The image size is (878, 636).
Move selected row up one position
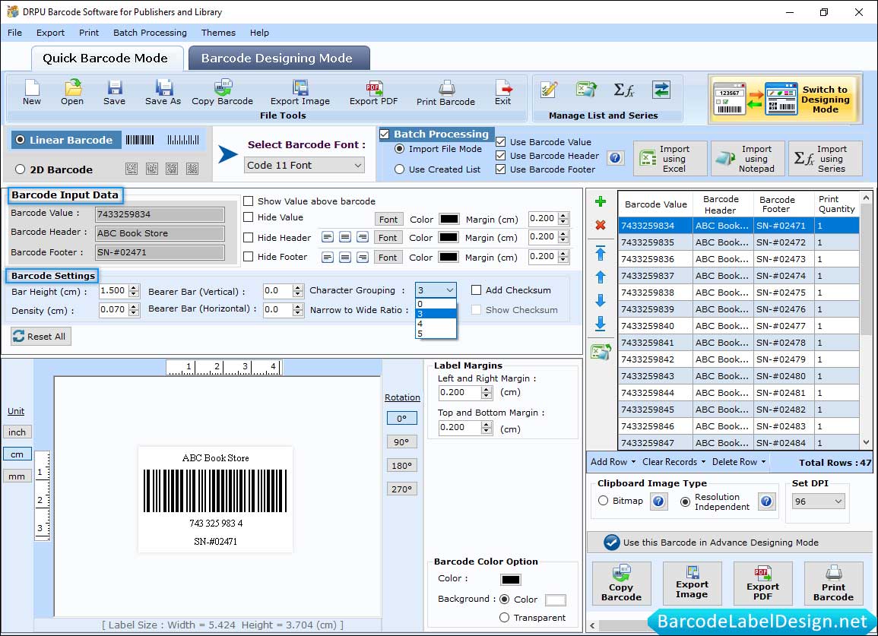coord(601,277)
